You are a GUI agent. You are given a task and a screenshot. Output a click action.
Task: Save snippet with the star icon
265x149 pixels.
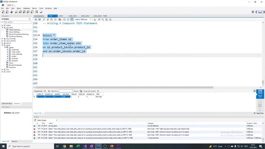tap(95, 19)
